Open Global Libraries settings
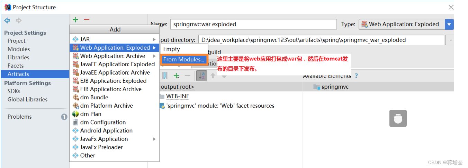Image resolution: width=468 pixels, height=168 pixels. pyautogui.click(x=27, y=99)
